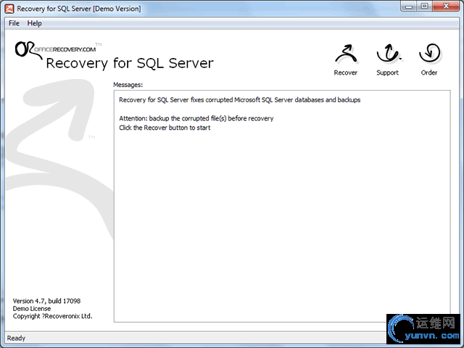Click 'Attention: backup the corrupted file(s)' message line

click(x=196, y=118)
